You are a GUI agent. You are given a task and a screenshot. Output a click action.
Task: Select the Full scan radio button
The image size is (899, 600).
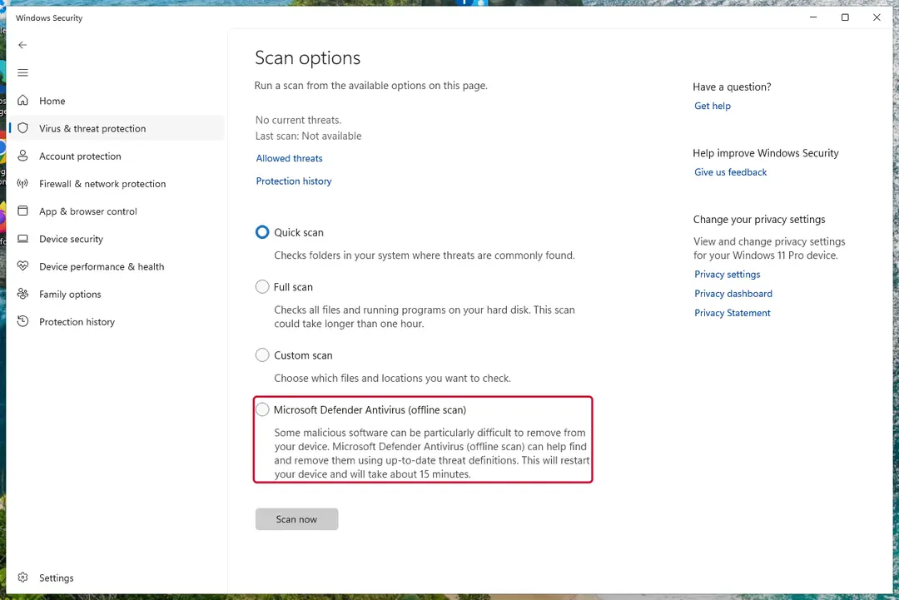[x=262, y=286]
